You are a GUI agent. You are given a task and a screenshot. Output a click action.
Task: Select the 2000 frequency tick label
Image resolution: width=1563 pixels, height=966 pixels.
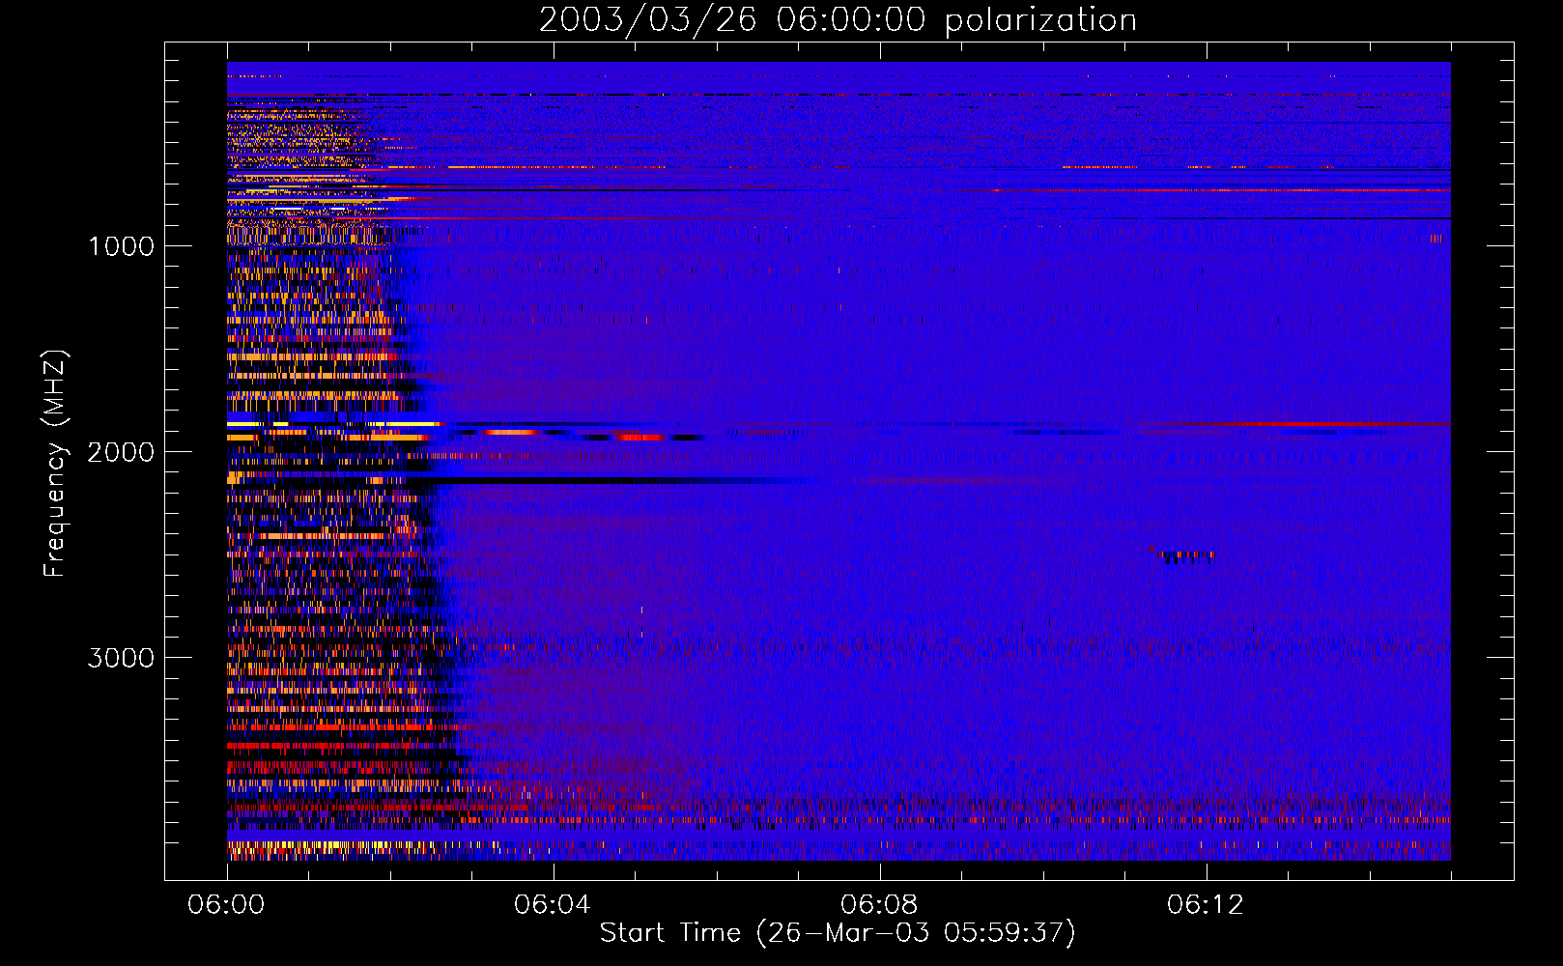[121, 452]
